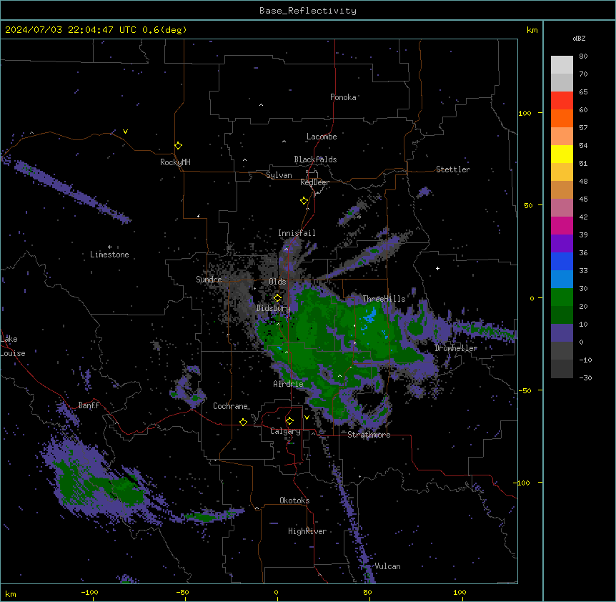The height and width of the screenshot is (602, 616).
Task: Click the white plus marker west of Drumheller
Action: click(x=437, y=268)
